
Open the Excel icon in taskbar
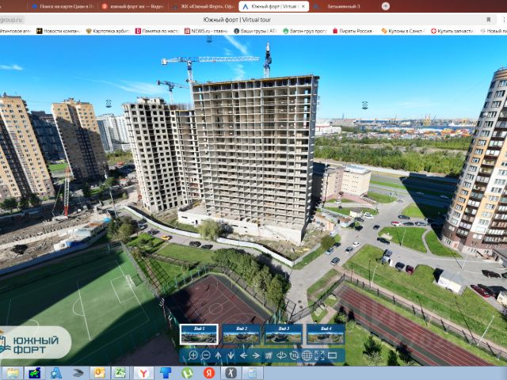click(120, 373)
